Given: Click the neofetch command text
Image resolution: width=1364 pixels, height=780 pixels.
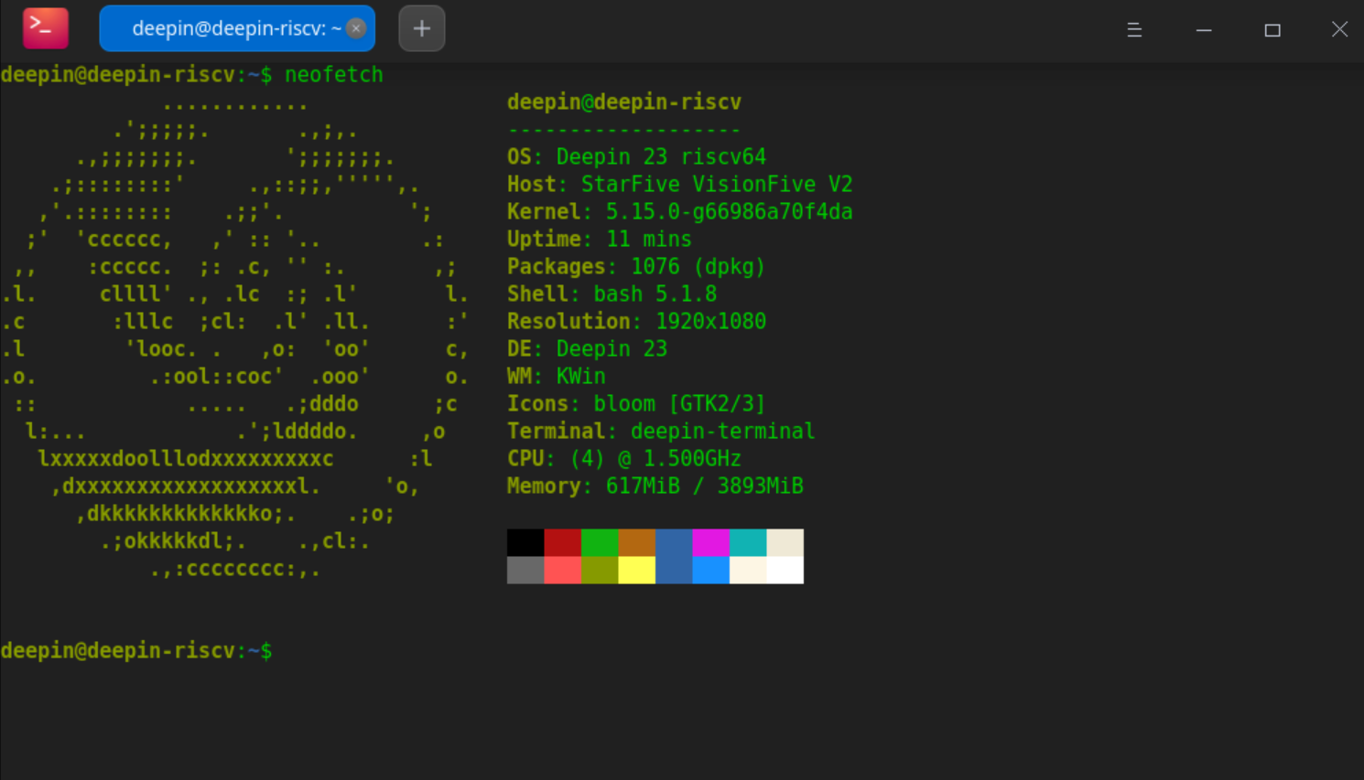Looking at the screenshot, I should (x=334, y=75).
